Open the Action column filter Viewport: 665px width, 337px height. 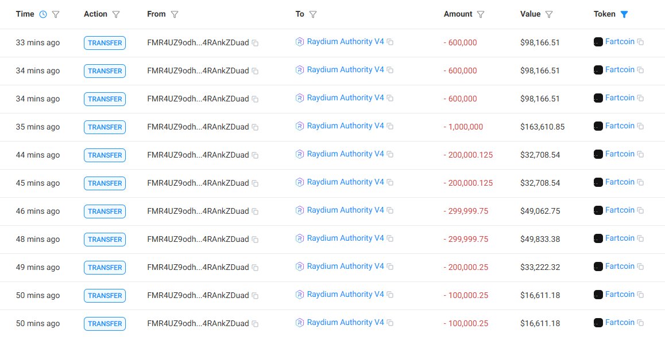tap(116, 14)
